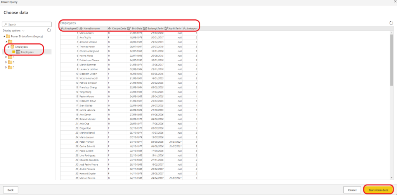
Task: Click the EmployeeID number type icon
Action: 62,29
